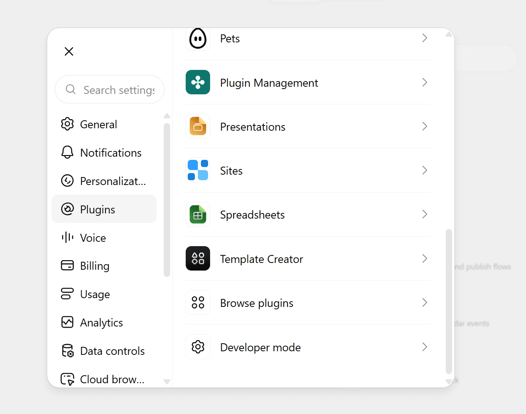The width and height of the screenshot is (526, 414).
Task: Go to the Data controls tab
Action: 104,351
